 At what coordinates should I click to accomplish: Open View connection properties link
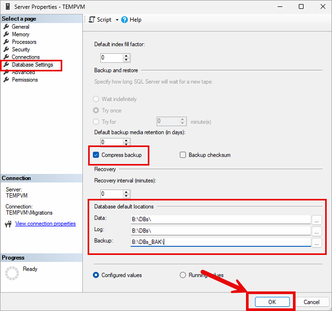point(45,224)
